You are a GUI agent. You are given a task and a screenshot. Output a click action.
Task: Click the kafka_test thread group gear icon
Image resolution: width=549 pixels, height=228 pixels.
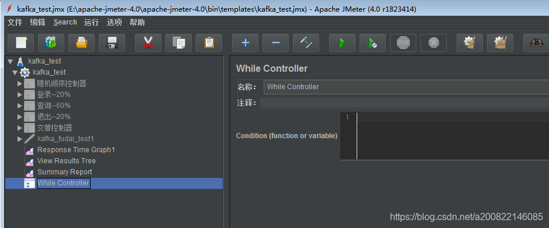point(25,73)
